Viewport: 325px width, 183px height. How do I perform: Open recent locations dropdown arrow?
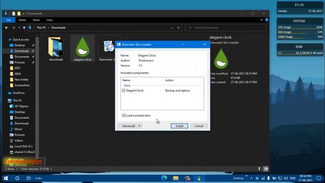tap(19, 27)
